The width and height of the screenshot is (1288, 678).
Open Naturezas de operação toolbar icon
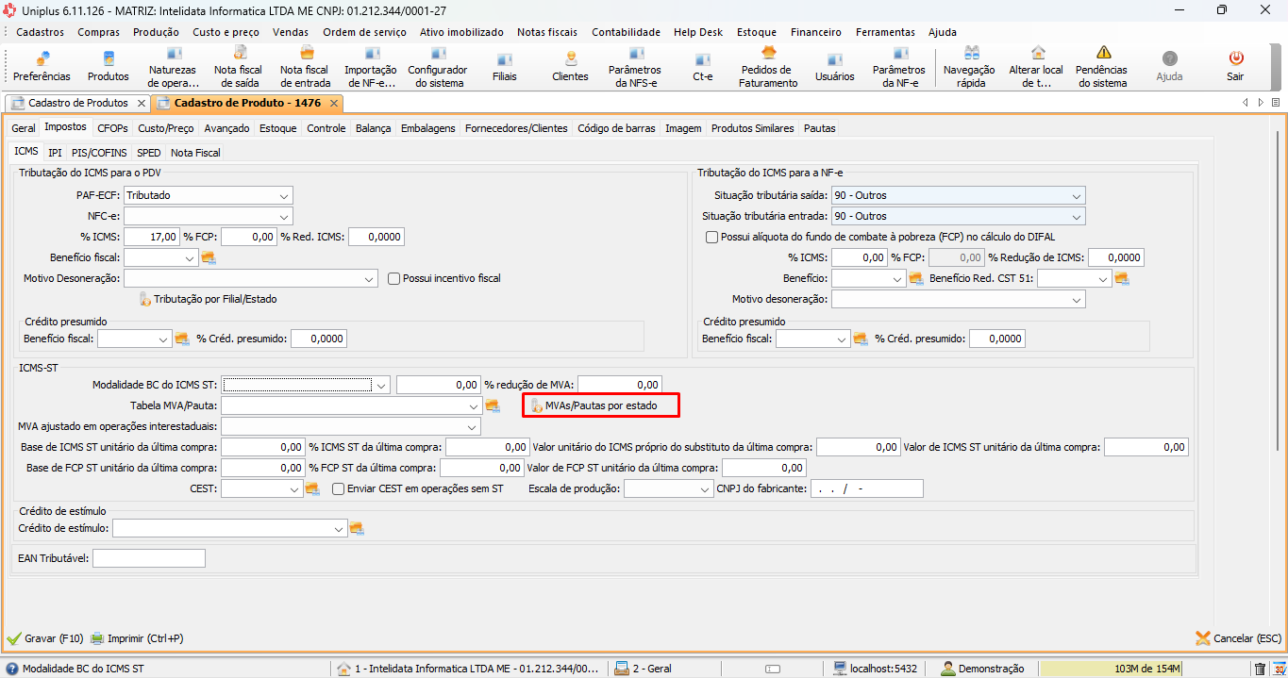click(173, 67)
